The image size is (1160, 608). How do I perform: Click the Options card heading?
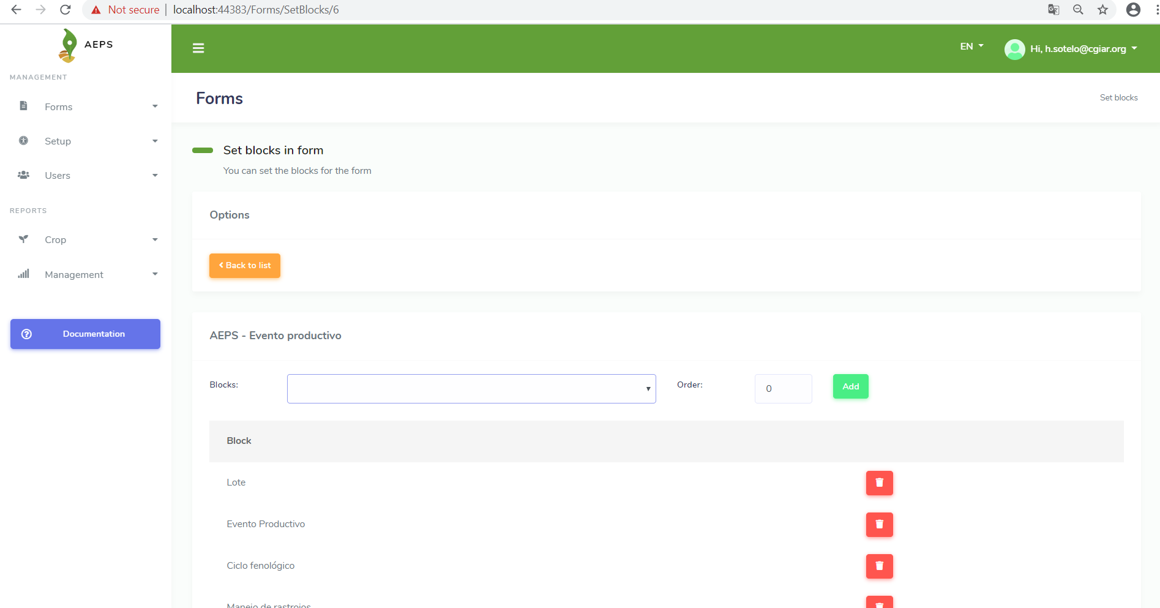(x=230, y=215)
